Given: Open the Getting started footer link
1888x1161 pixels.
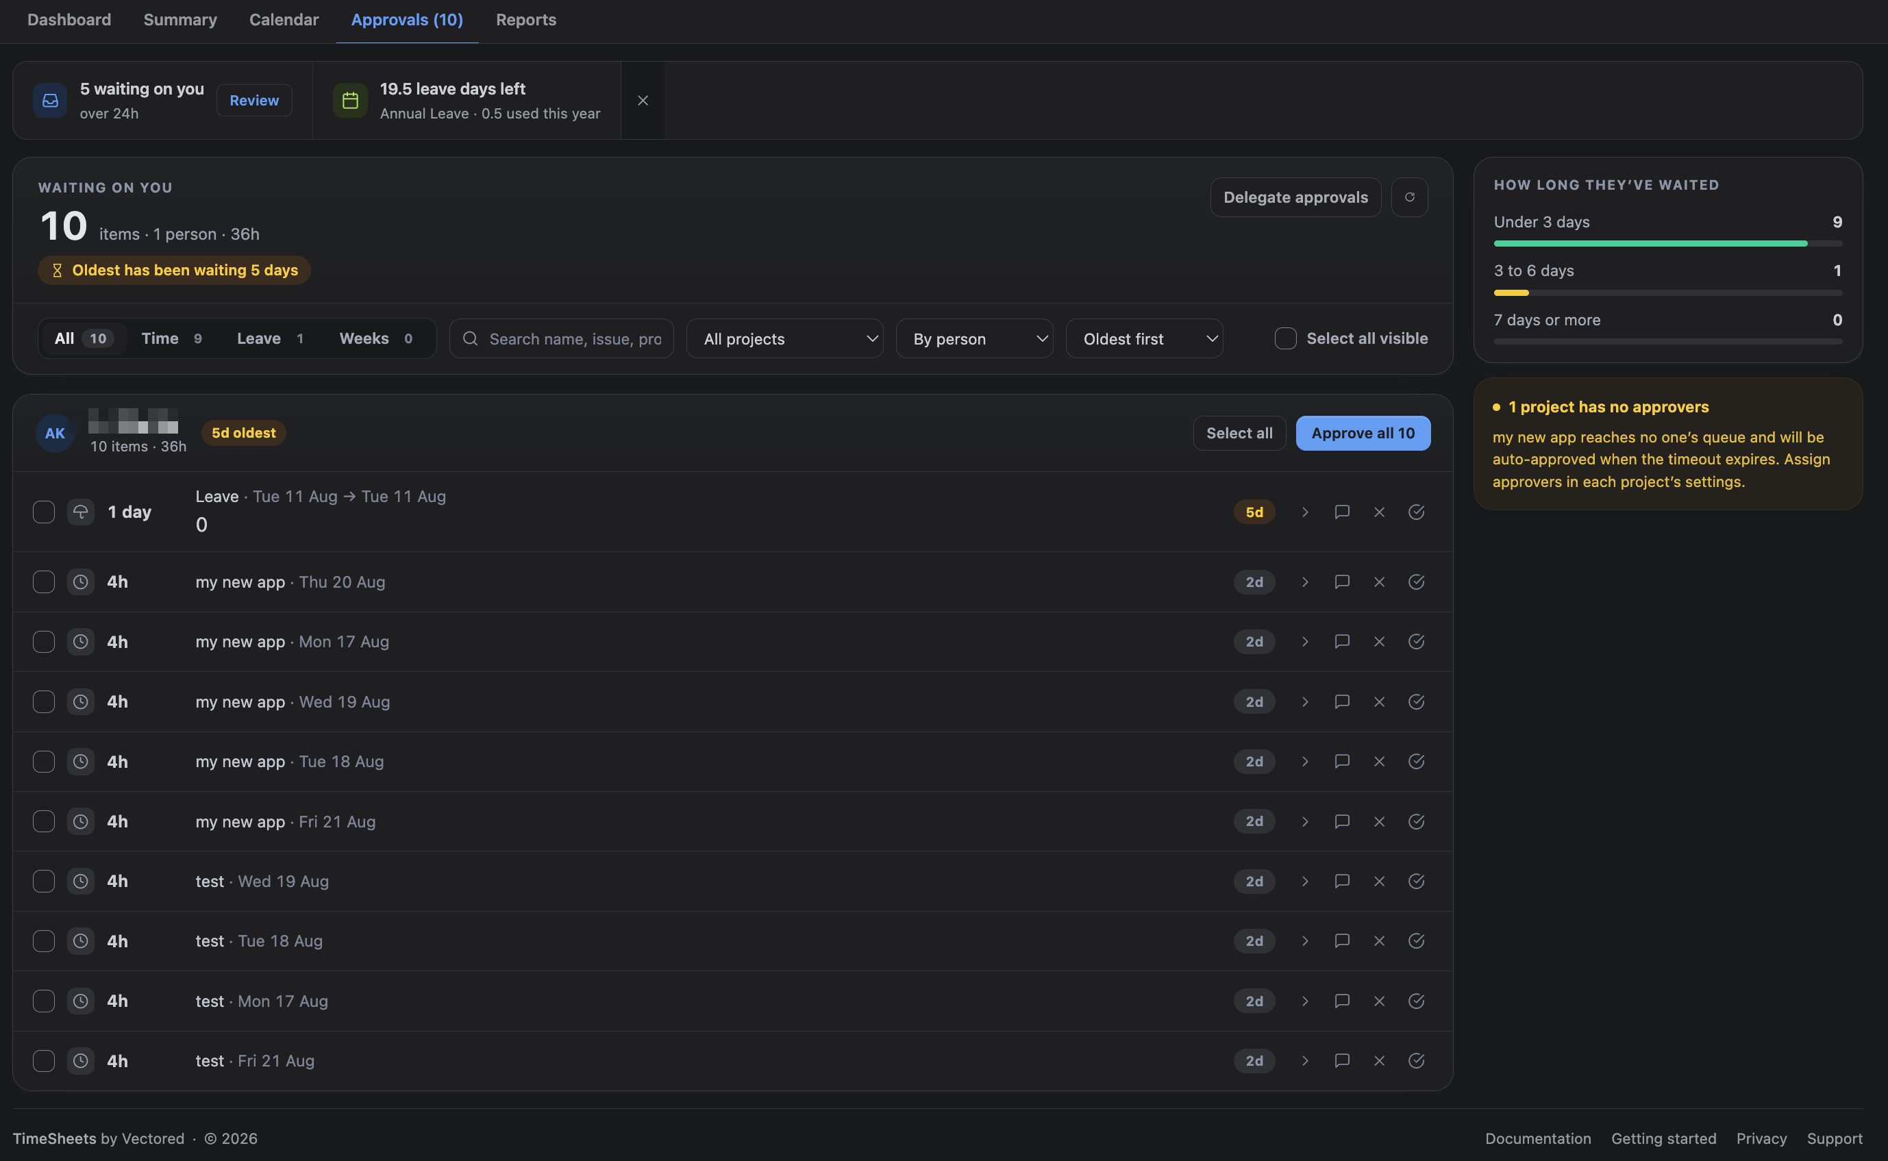Looking at the screenshot, I should tap(1664, 1138).
